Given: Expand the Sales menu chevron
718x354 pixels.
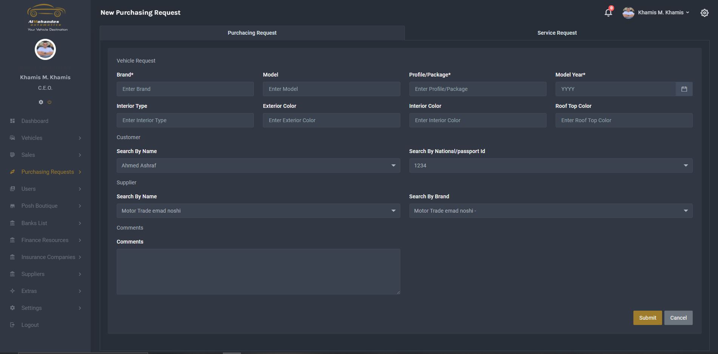Looking at the screenshot, I should (80, 155).
